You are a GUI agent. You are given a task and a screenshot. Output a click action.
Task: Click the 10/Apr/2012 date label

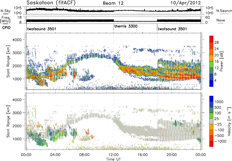click(x=186, y=3)
